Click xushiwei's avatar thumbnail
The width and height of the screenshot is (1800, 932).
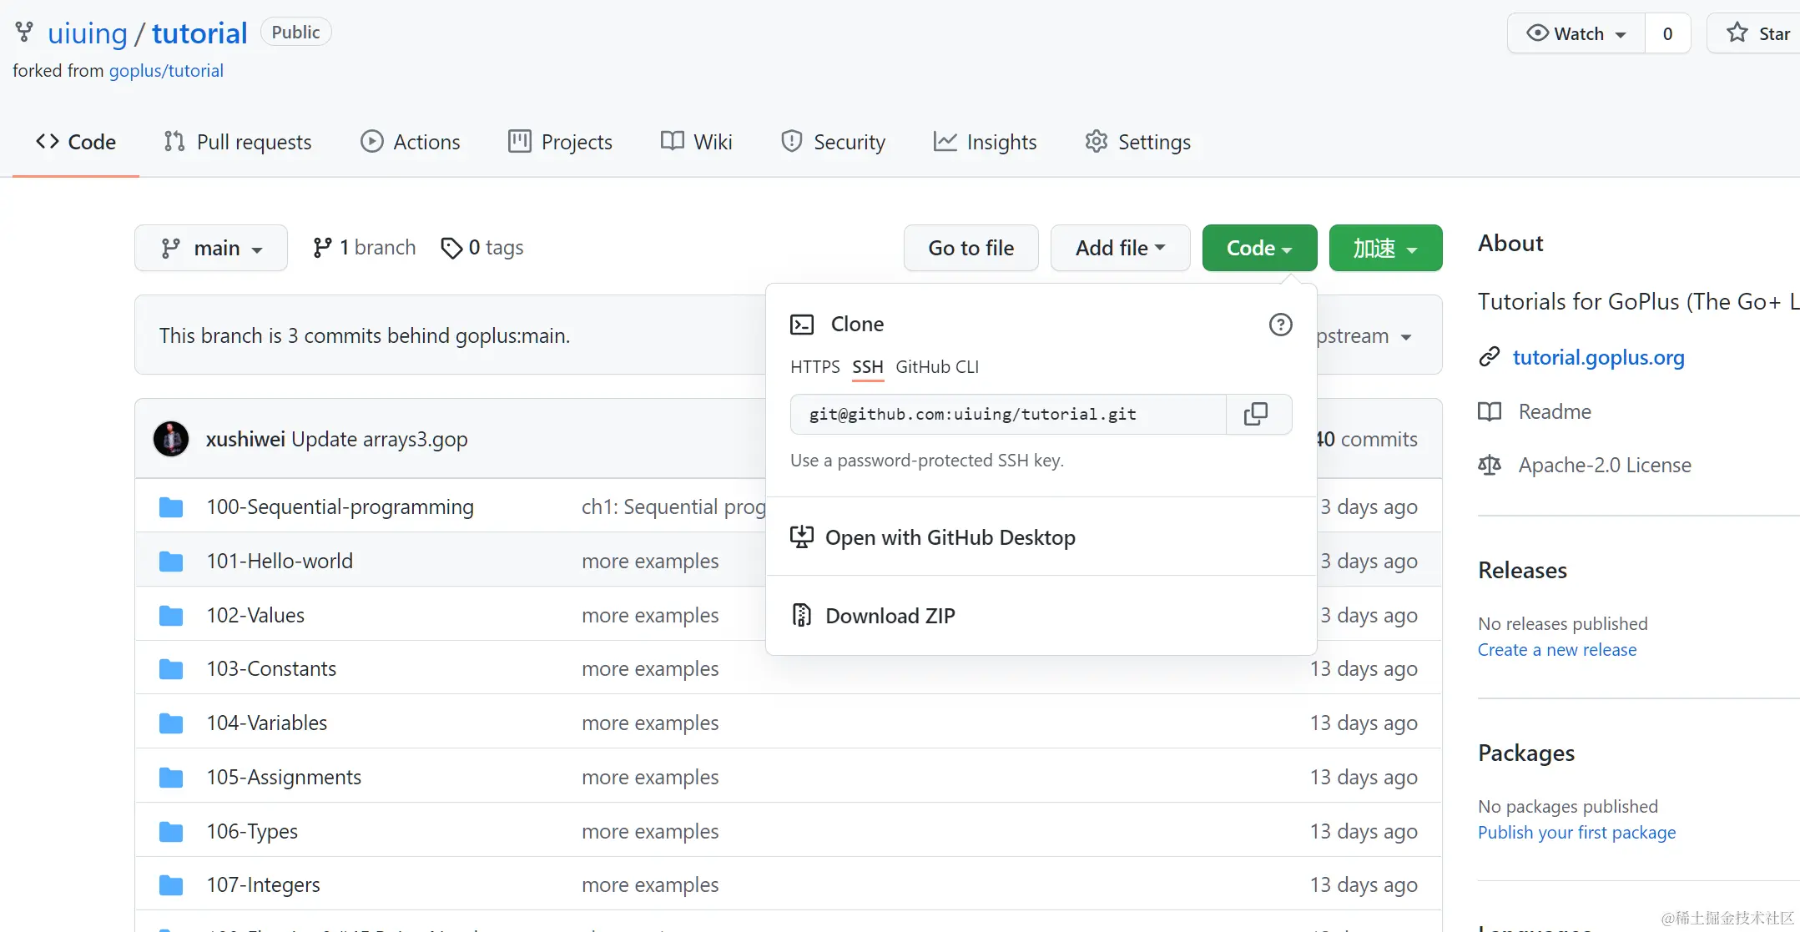(171, 439)
